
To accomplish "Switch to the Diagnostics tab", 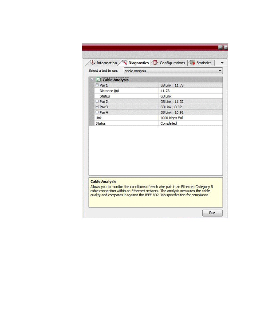I will 136,63.
